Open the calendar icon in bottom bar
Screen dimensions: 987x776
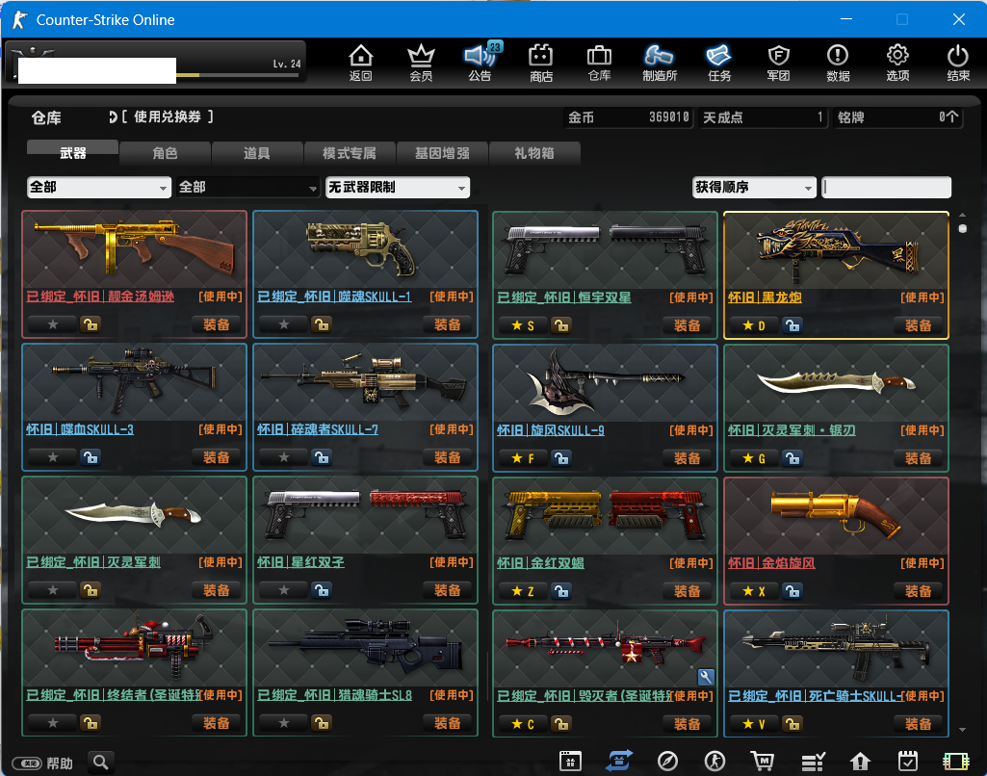pos(570,761)
